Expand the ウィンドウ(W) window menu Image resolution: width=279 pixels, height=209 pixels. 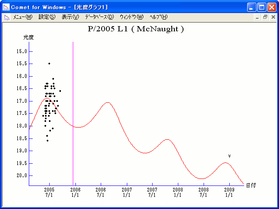131,17
